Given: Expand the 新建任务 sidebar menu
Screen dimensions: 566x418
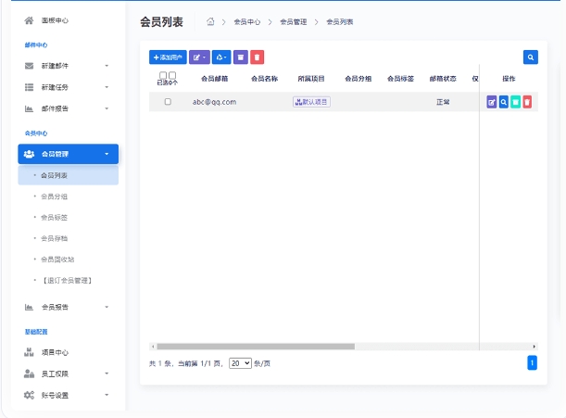Looking at the screenshot, I should pos(69,87).
